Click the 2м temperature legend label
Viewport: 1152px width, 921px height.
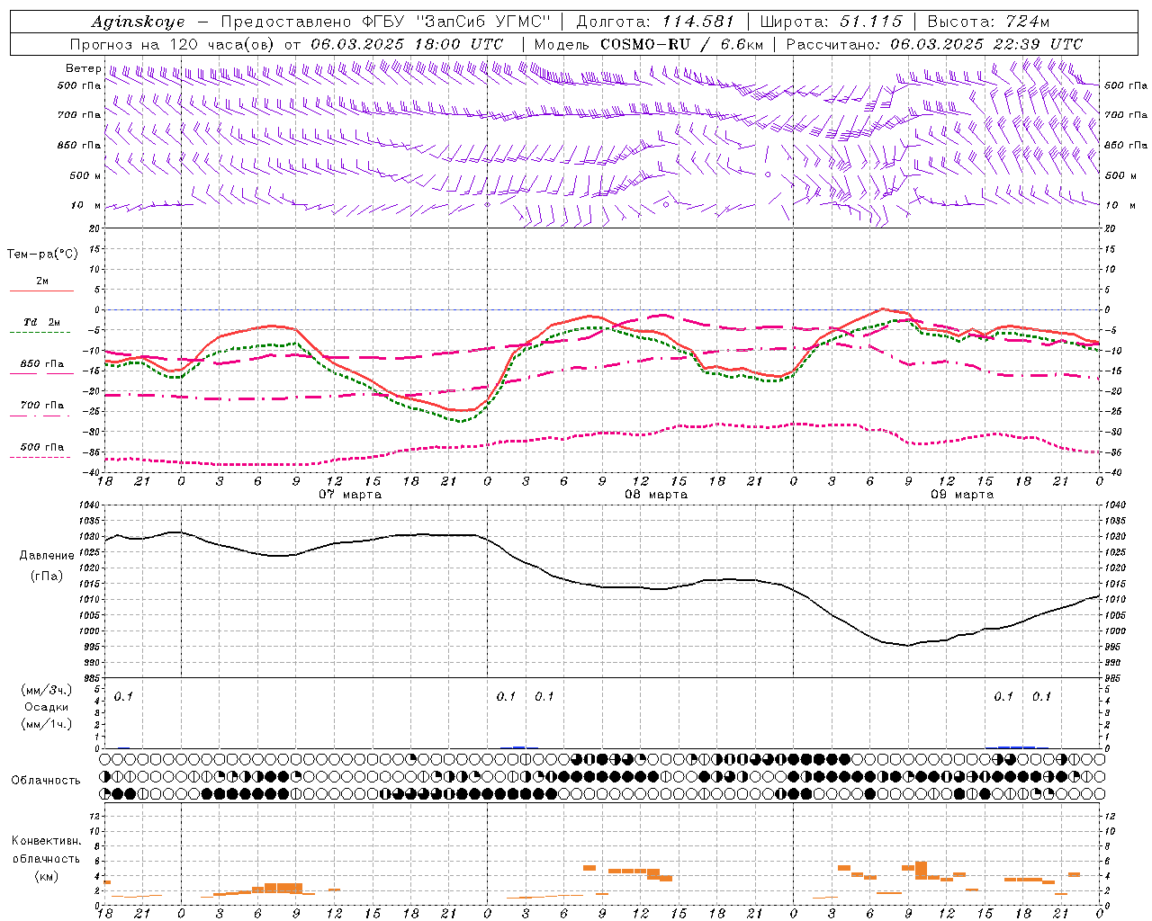click(42, 282)
